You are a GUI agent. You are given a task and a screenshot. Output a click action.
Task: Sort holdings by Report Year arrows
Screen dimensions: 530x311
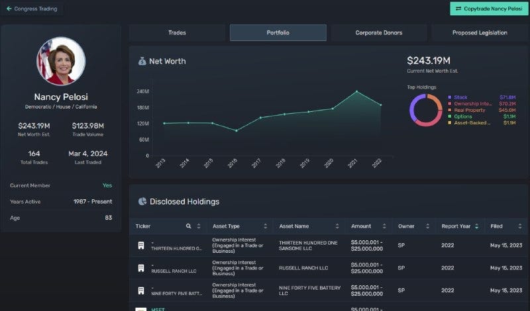(476, 226)
